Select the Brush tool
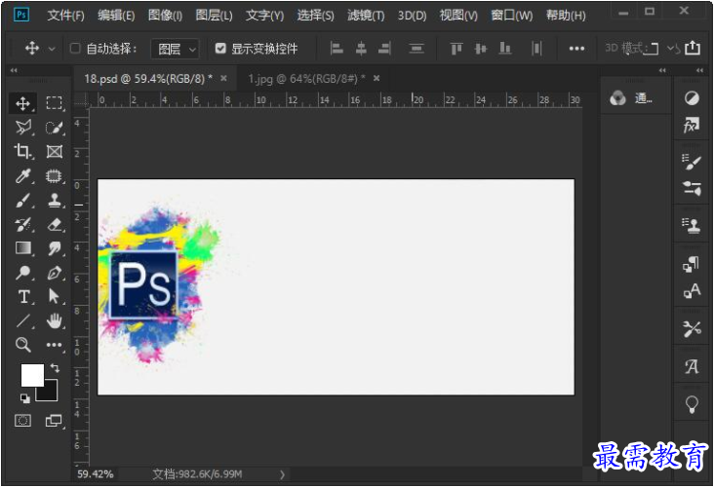The image size is (714, 487). [22, 200]
